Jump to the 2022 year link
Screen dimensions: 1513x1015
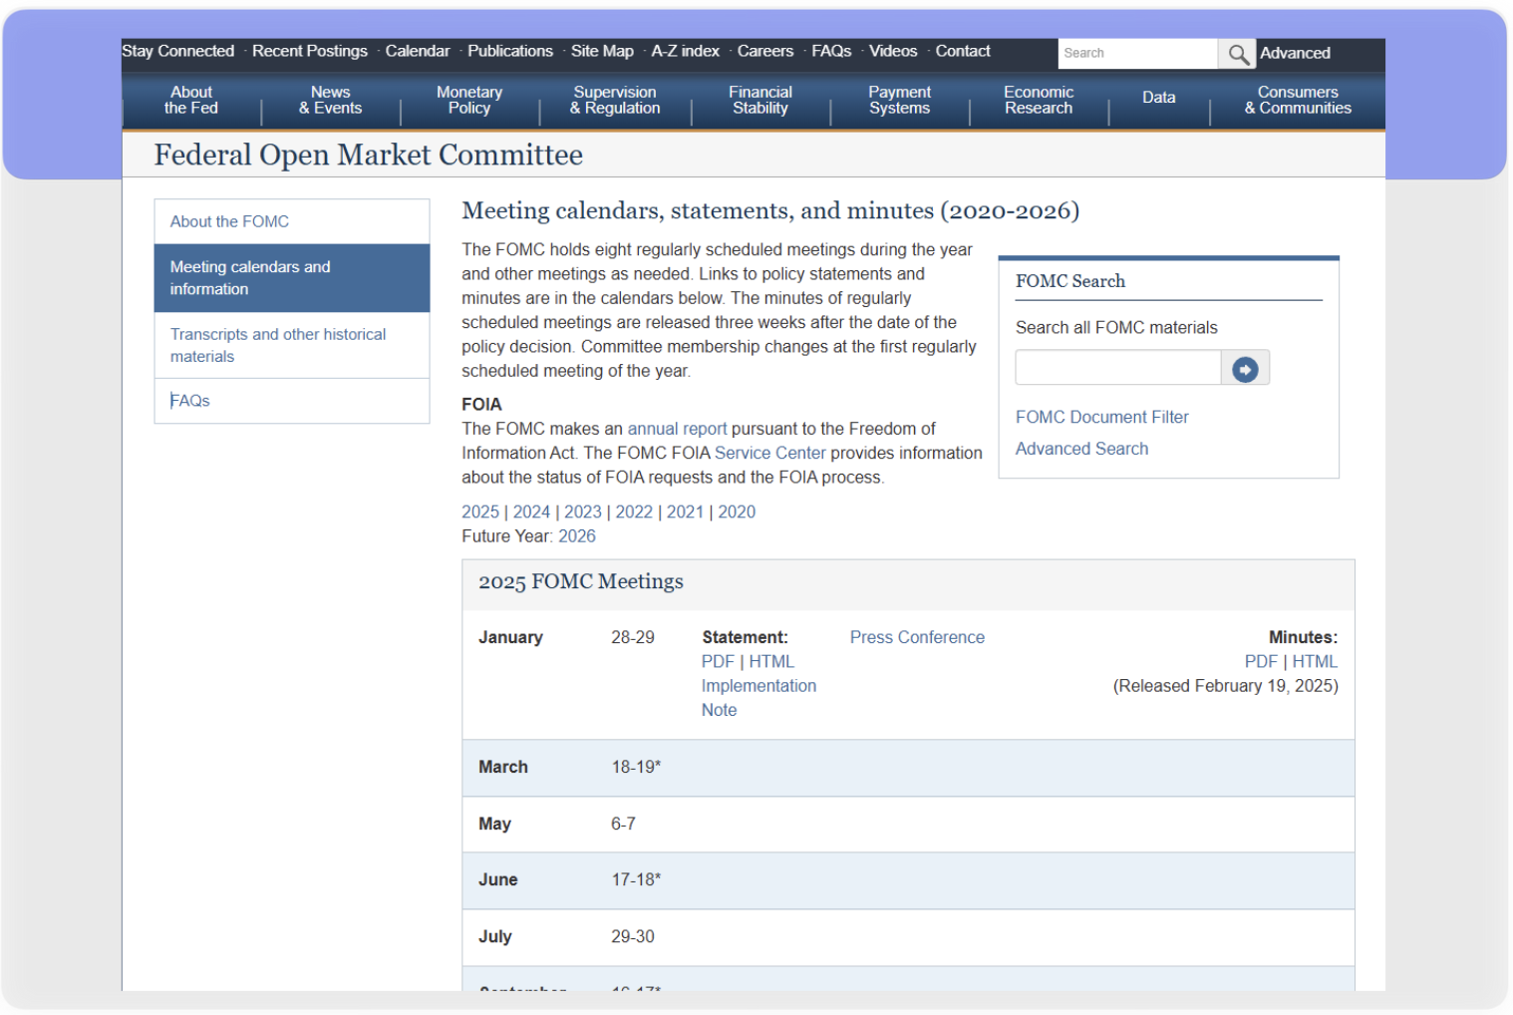point(634,511)
